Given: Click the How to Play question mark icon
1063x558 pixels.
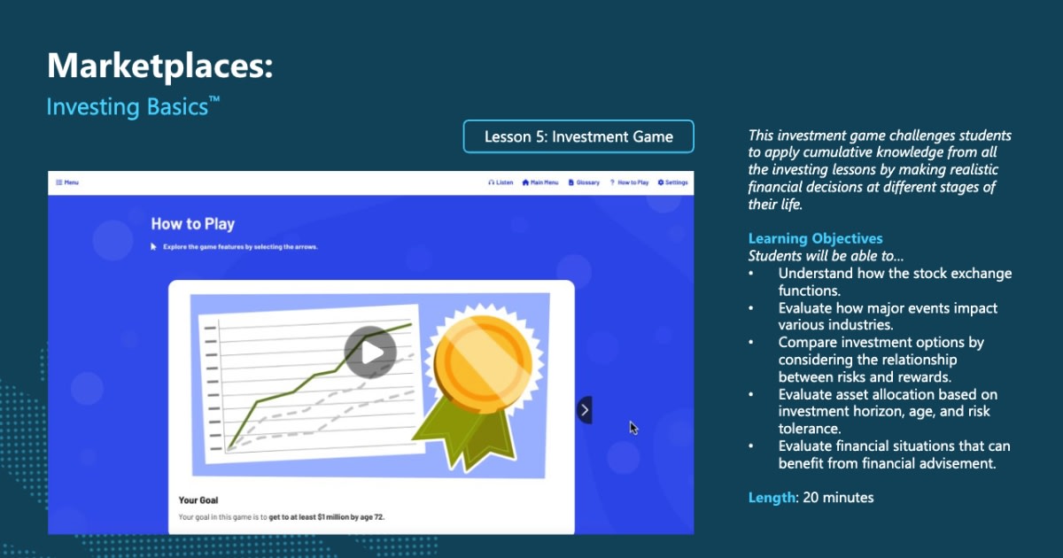Looking at the screenshot, I should click(612, 182).
